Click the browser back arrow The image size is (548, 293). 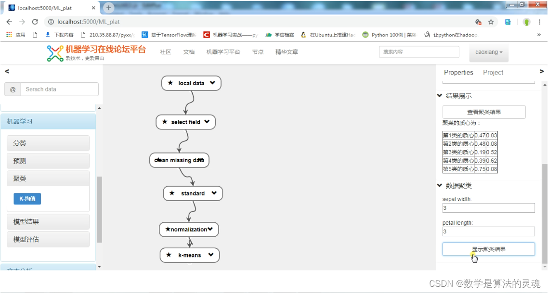(9, 22)
